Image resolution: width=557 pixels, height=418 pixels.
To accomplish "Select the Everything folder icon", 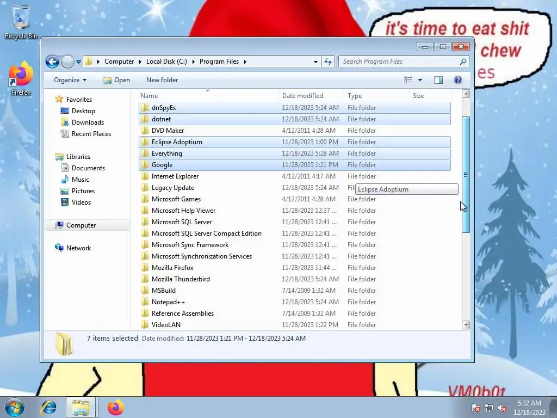I will pos(145,153).
